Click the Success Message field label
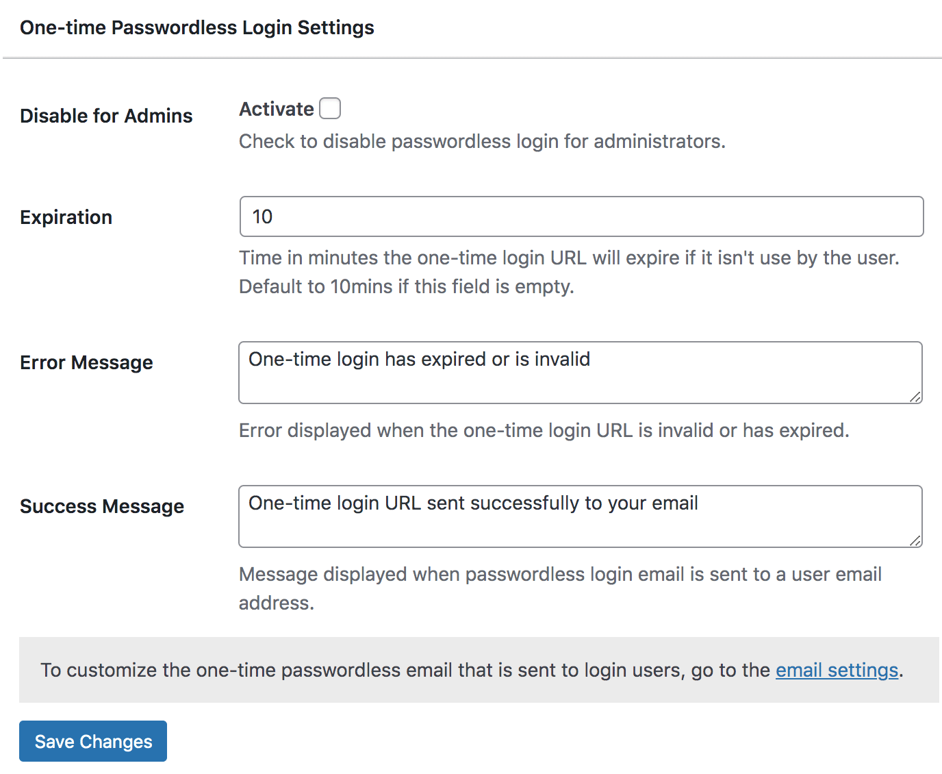Image resolution: width=942 pixels, height=774 pixels. [x=102, y=506]
